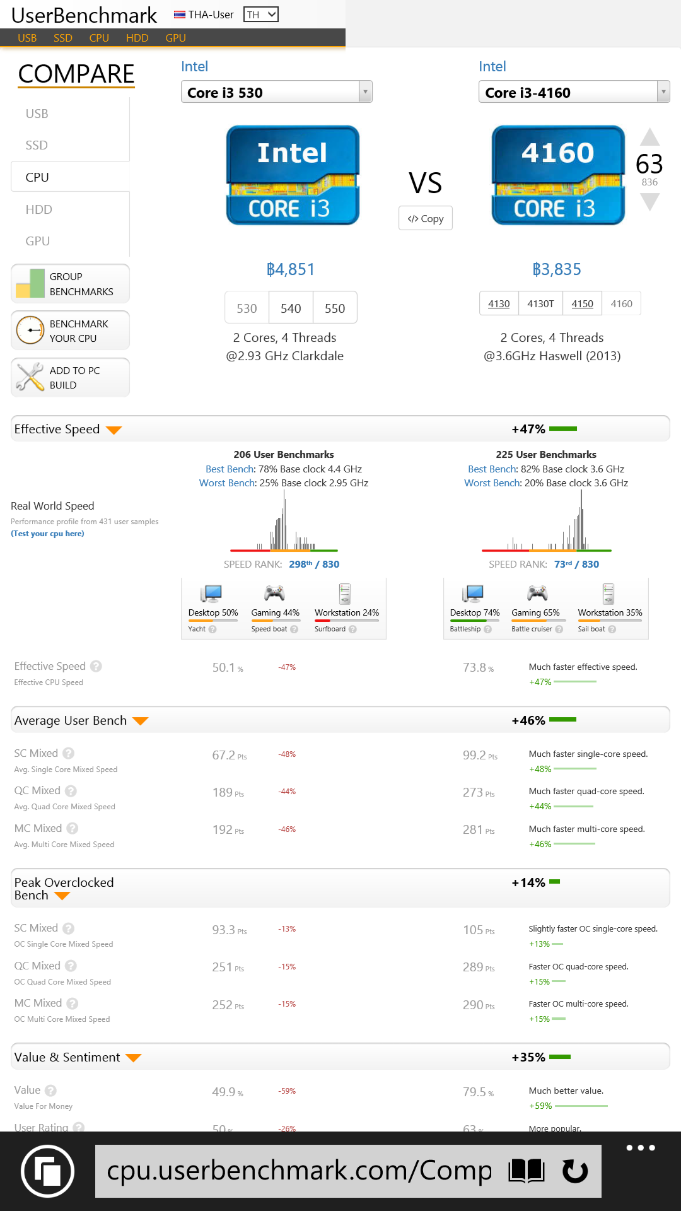Click the upvote arrow above 63
Screen dimensions: 681x1211
[x=649, y=137]
